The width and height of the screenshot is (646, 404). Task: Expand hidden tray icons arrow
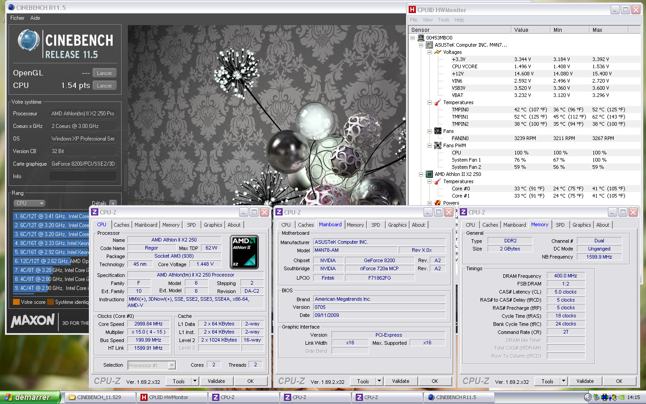coord(588,397)
